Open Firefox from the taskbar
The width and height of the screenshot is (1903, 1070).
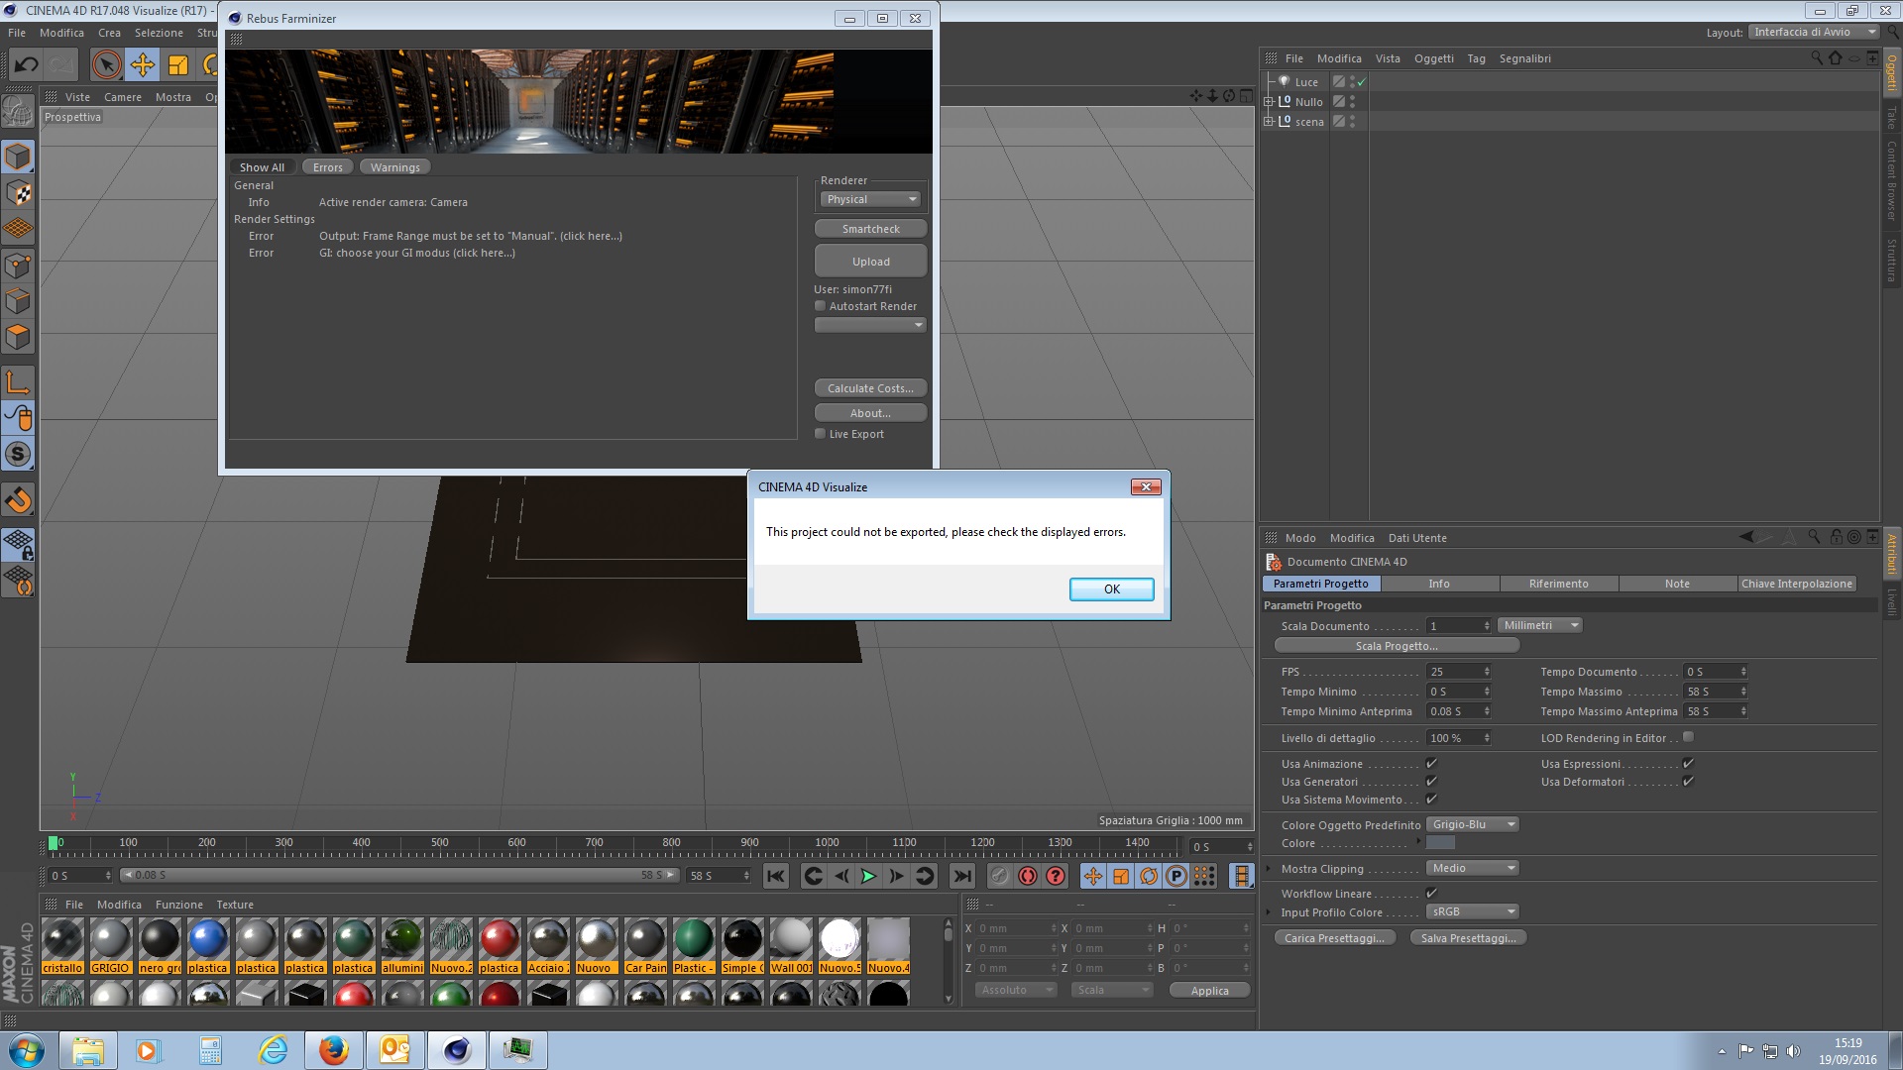[x=334, y=1050]
